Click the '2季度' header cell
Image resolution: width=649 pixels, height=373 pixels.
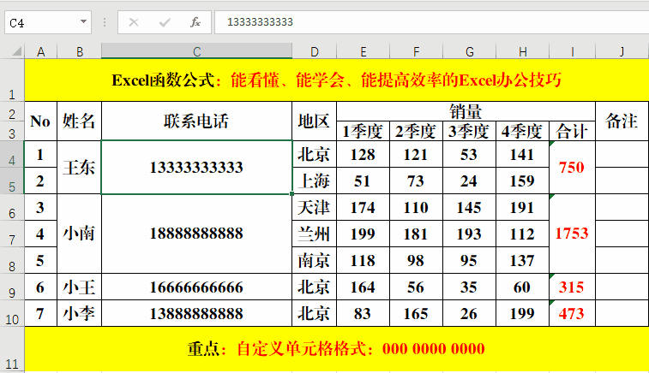(x=416, y=131)
